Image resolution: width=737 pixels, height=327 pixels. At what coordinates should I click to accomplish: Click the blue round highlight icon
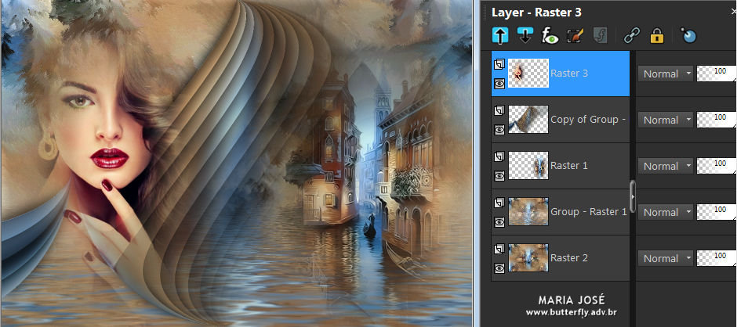(688, 36)
